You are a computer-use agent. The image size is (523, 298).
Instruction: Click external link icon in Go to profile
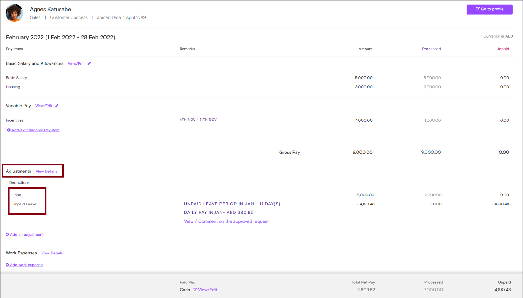click(x=477, y=9)
